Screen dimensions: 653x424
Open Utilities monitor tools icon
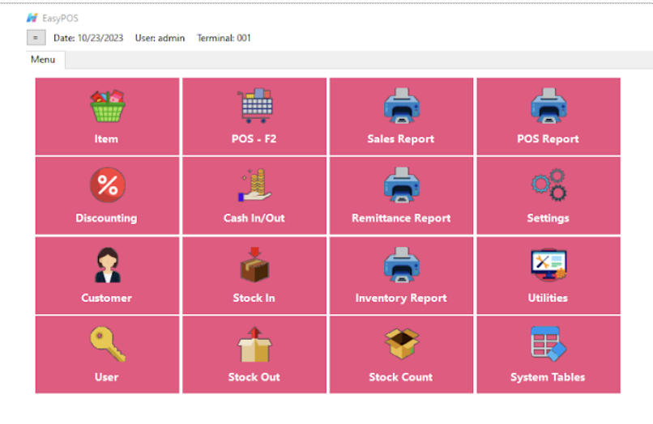(x=548, y=265)
